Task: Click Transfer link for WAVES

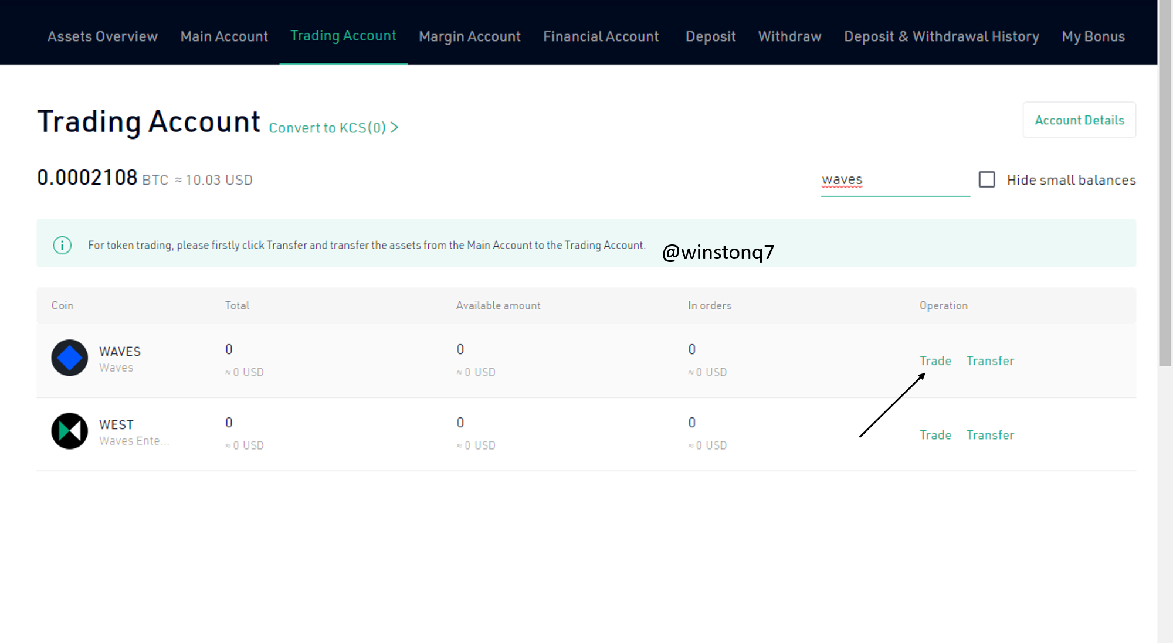Action: (990, 360)
